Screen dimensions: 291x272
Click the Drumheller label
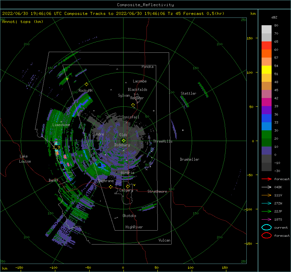pos(189,159)
